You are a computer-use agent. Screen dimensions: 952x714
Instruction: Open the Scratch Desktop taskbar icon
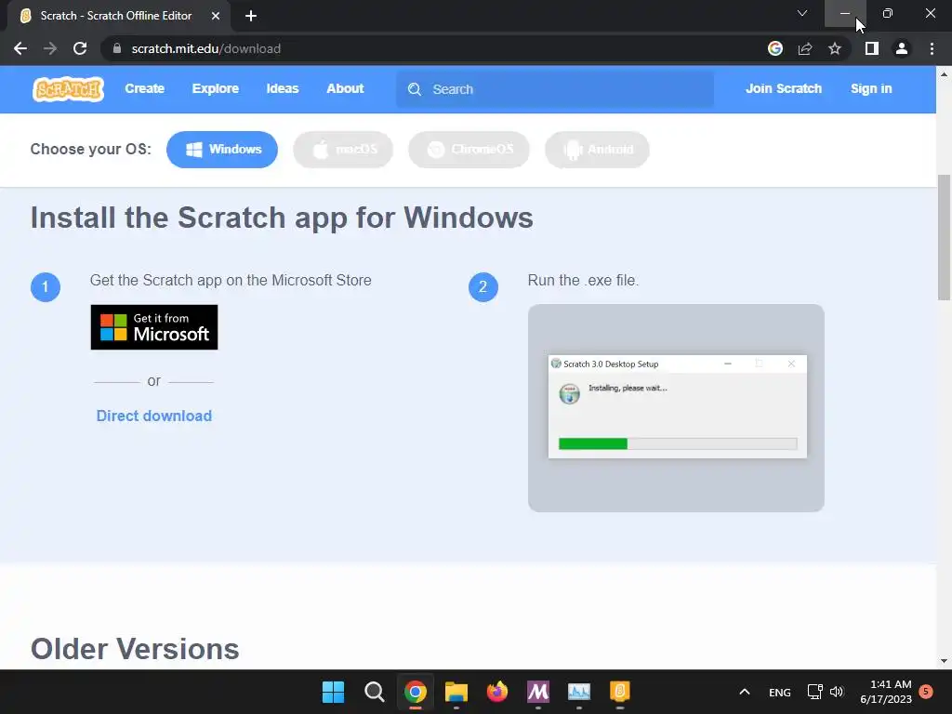pos(620,692)
